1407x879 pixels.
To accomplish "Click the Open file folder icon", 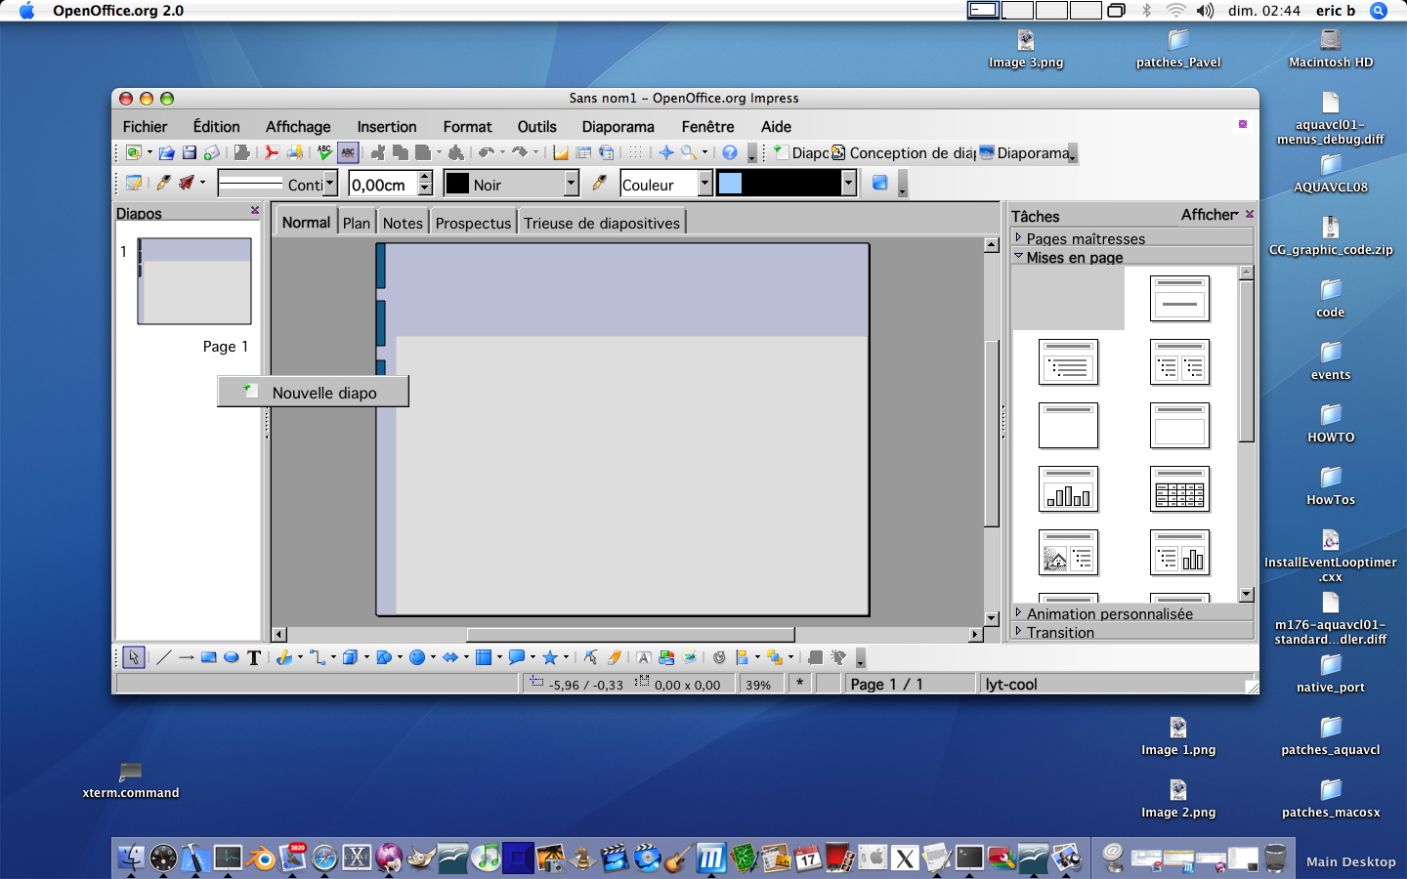I will 167,152.
